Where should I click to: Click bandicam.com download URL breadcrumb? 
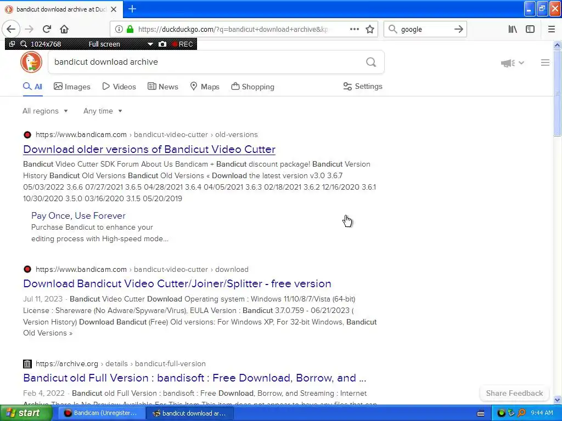tap(142, 269)
